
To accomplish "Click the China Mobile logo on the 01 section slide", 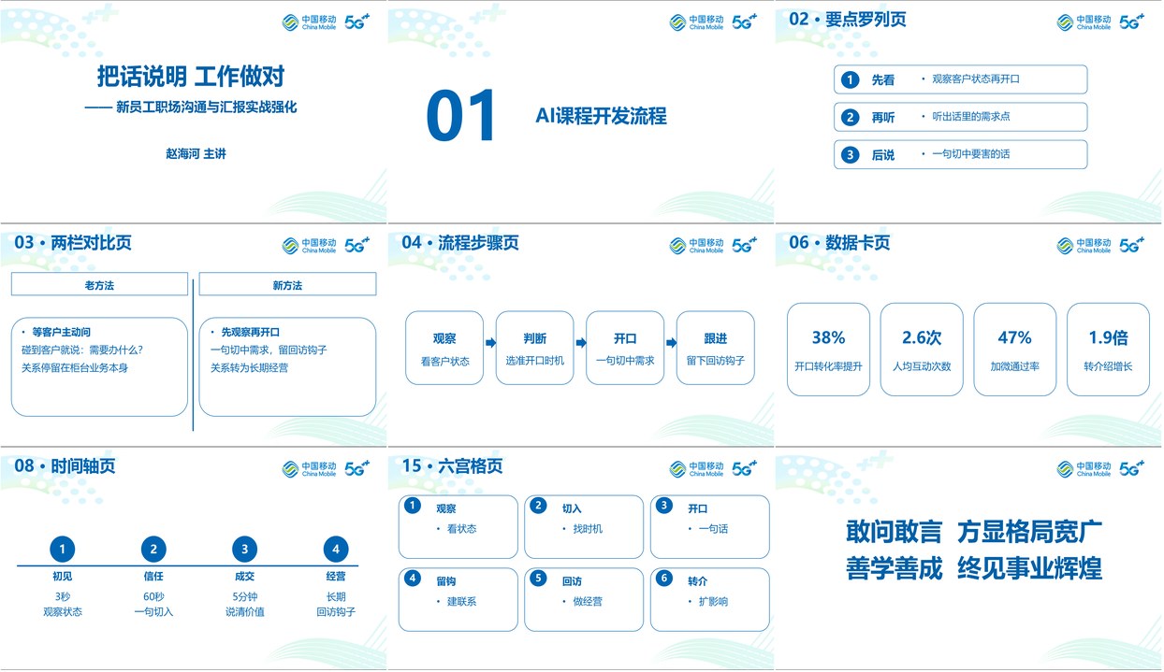I will (x=697, y=22).
